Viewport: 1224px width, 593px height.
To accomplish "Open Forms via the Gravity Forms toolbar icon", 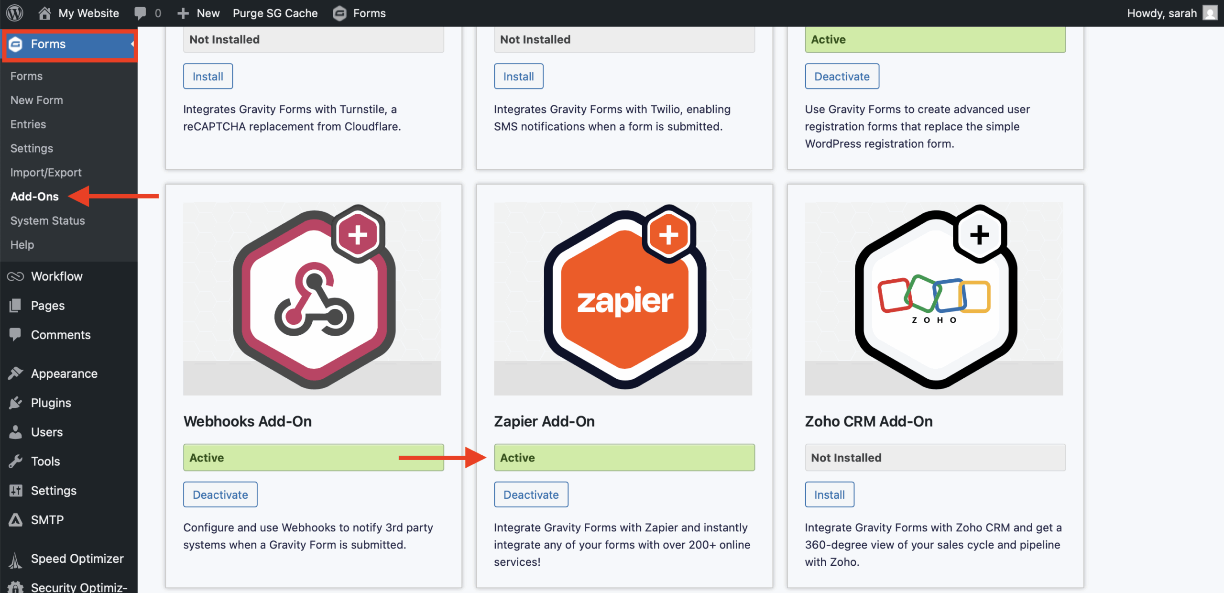I will point(339,13).
